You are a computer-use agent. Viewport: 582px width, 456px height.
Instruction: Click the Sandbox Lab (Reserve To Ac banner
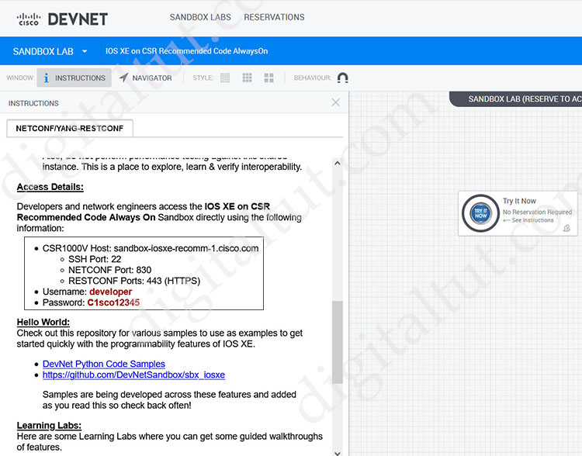point(516,99)
